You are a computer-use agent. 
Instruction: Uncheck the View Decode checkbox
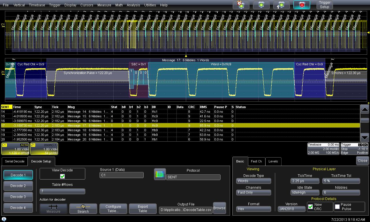click(62, 176)
